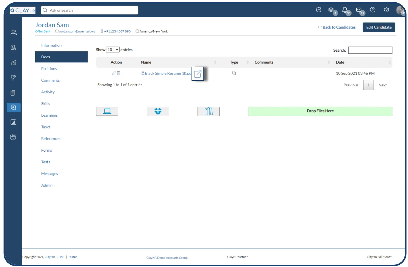This screenshot has width=408, height=267.
Task: Delete the Black Simple Resume document with trash icon
Action: tap(119, 73)
